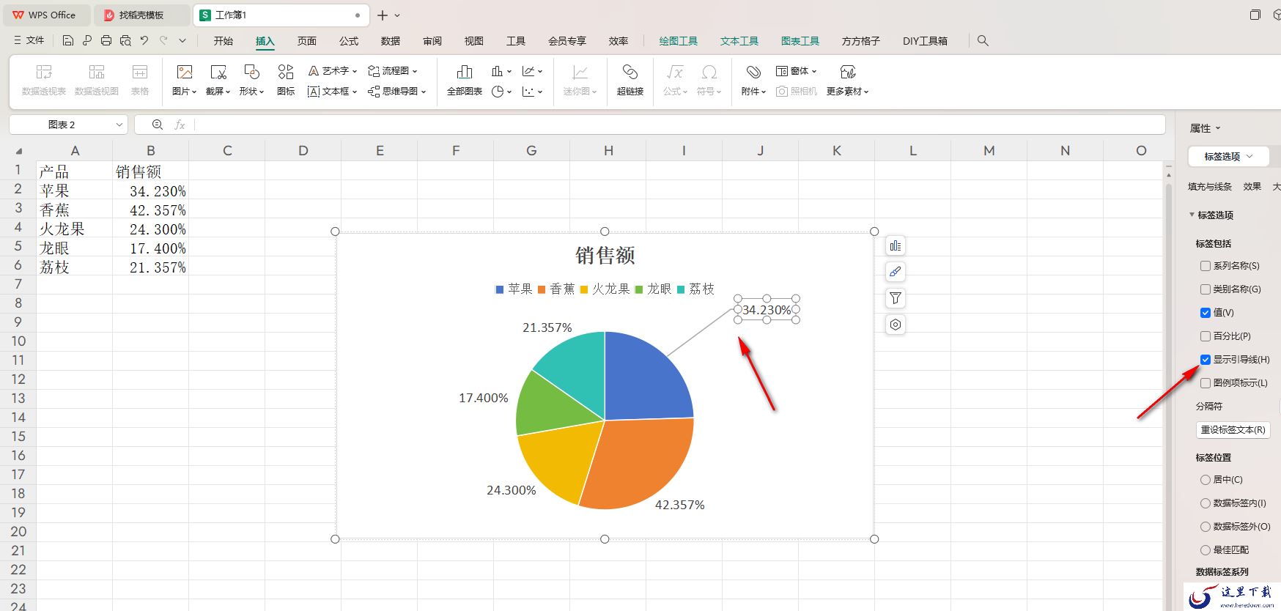Open 流程图 flowchart menu
Viewport: 1281px width, 611px height.
point(392,71)
